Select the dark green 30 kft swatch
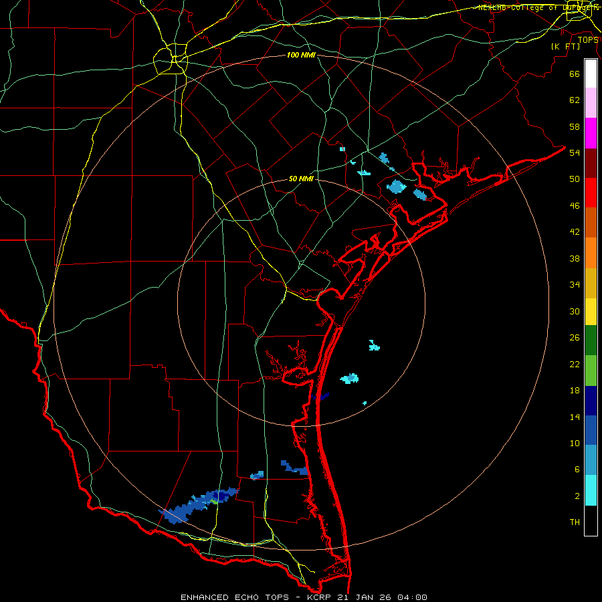 (591, 340)
